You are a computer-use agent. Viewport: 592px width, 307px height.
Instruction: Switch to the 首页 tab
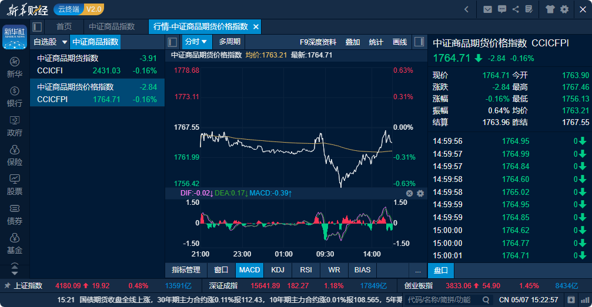tap(64, 26)
